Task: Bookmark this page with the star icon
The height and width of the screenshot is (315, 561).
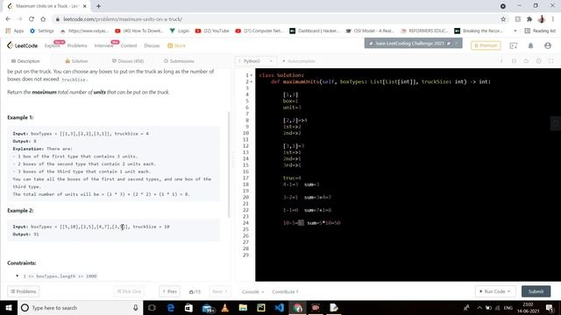Action: tap(503, 19)
